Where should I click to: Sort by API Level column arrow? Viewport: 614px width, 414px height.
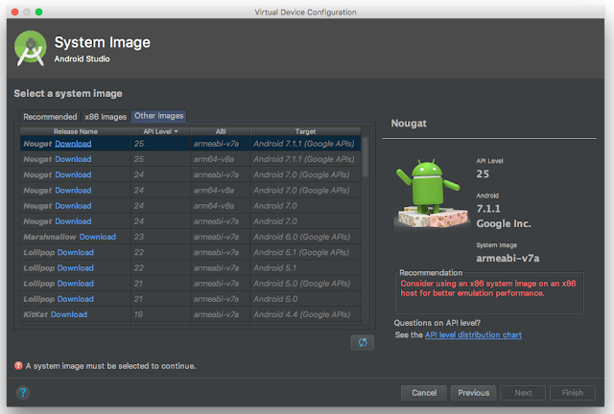176,131
